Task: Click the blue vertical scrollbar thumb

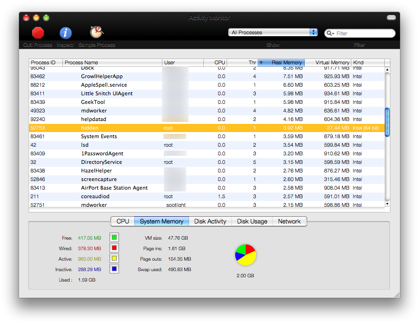Action: coord(387,122)
